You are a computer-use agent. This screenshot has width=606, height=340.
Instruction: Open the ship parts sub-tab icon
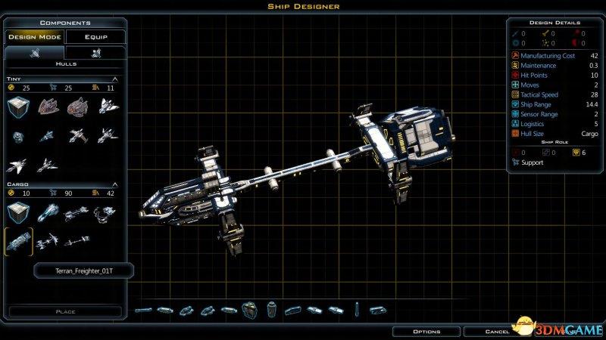pos(95,53)
